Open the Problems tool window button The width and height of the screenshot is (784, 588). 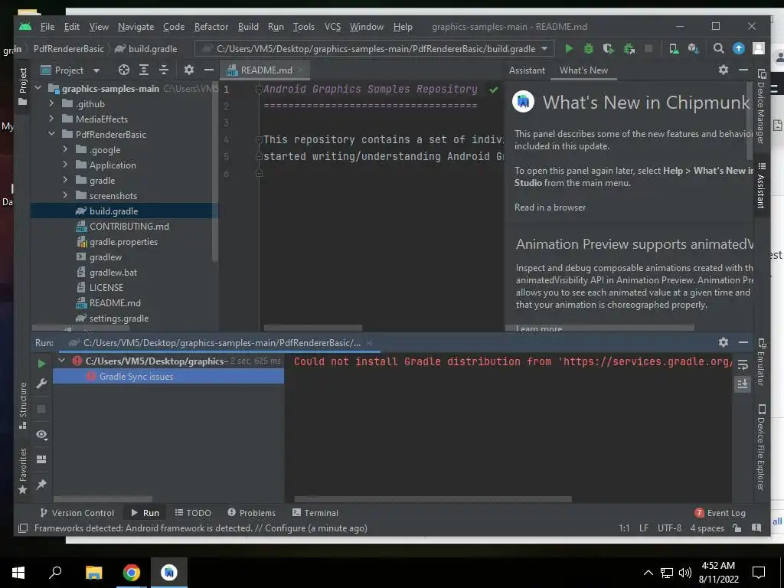(251, 513)
